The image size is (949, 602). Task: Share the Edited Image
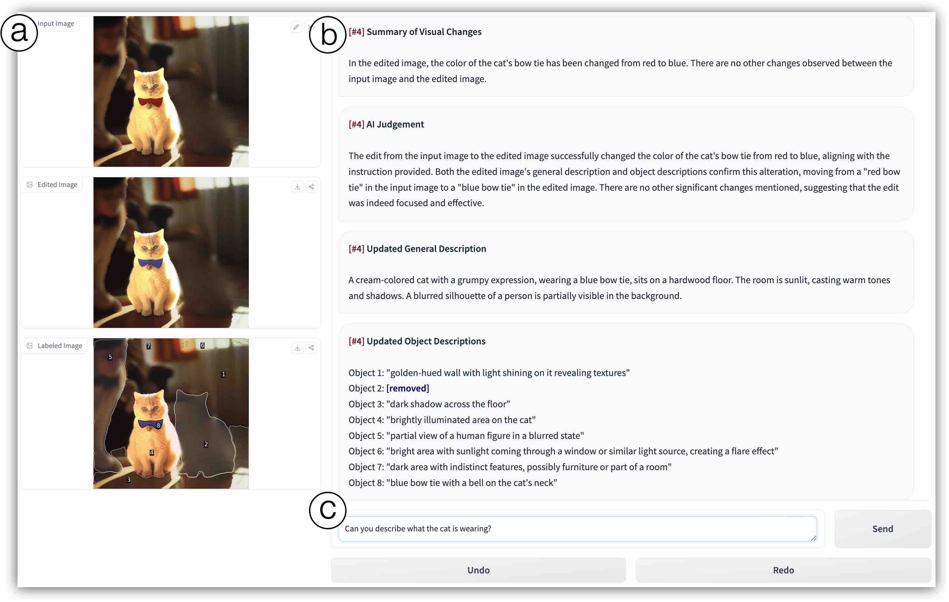[x=311, y=187]
